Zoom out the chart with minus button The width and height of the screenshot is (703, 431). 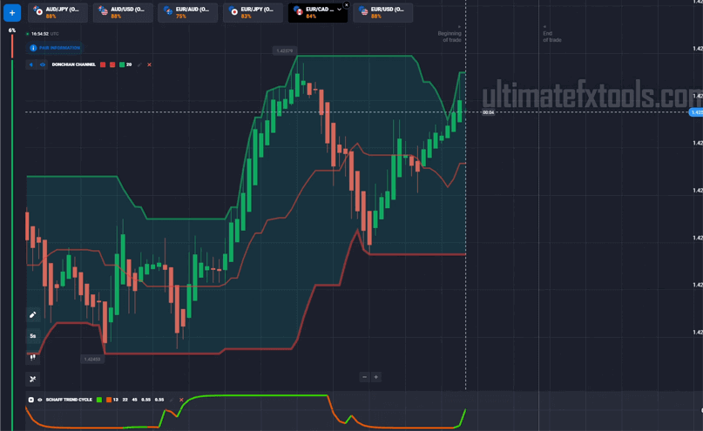pyautogui.click(x=364, y=377)
